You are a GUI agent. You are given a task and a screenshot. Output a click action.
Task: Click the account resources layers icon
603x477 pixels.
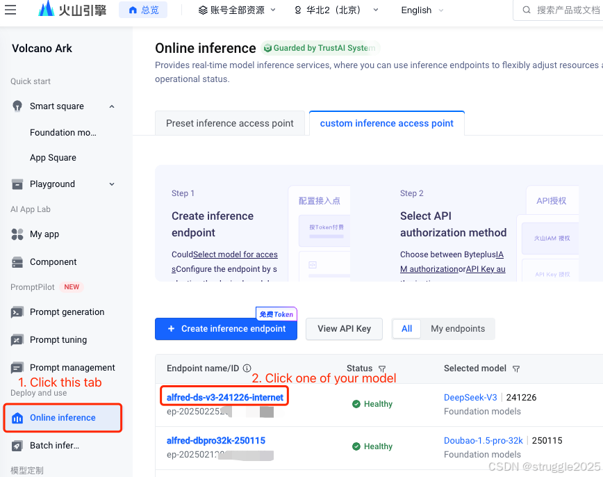click(x=203, y=10)
